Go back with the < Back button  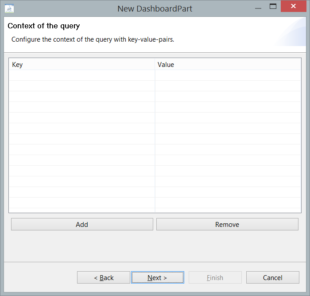click(x=104, y=277)
